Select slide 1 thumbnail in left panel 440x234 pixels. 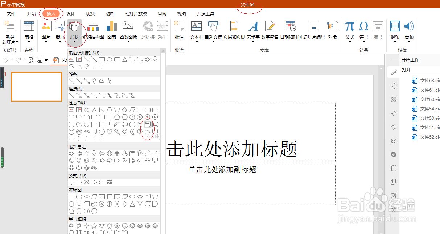coord(36,87)
